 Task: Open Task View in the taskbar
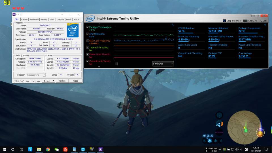pyautogui.click(x=21, y=149)
